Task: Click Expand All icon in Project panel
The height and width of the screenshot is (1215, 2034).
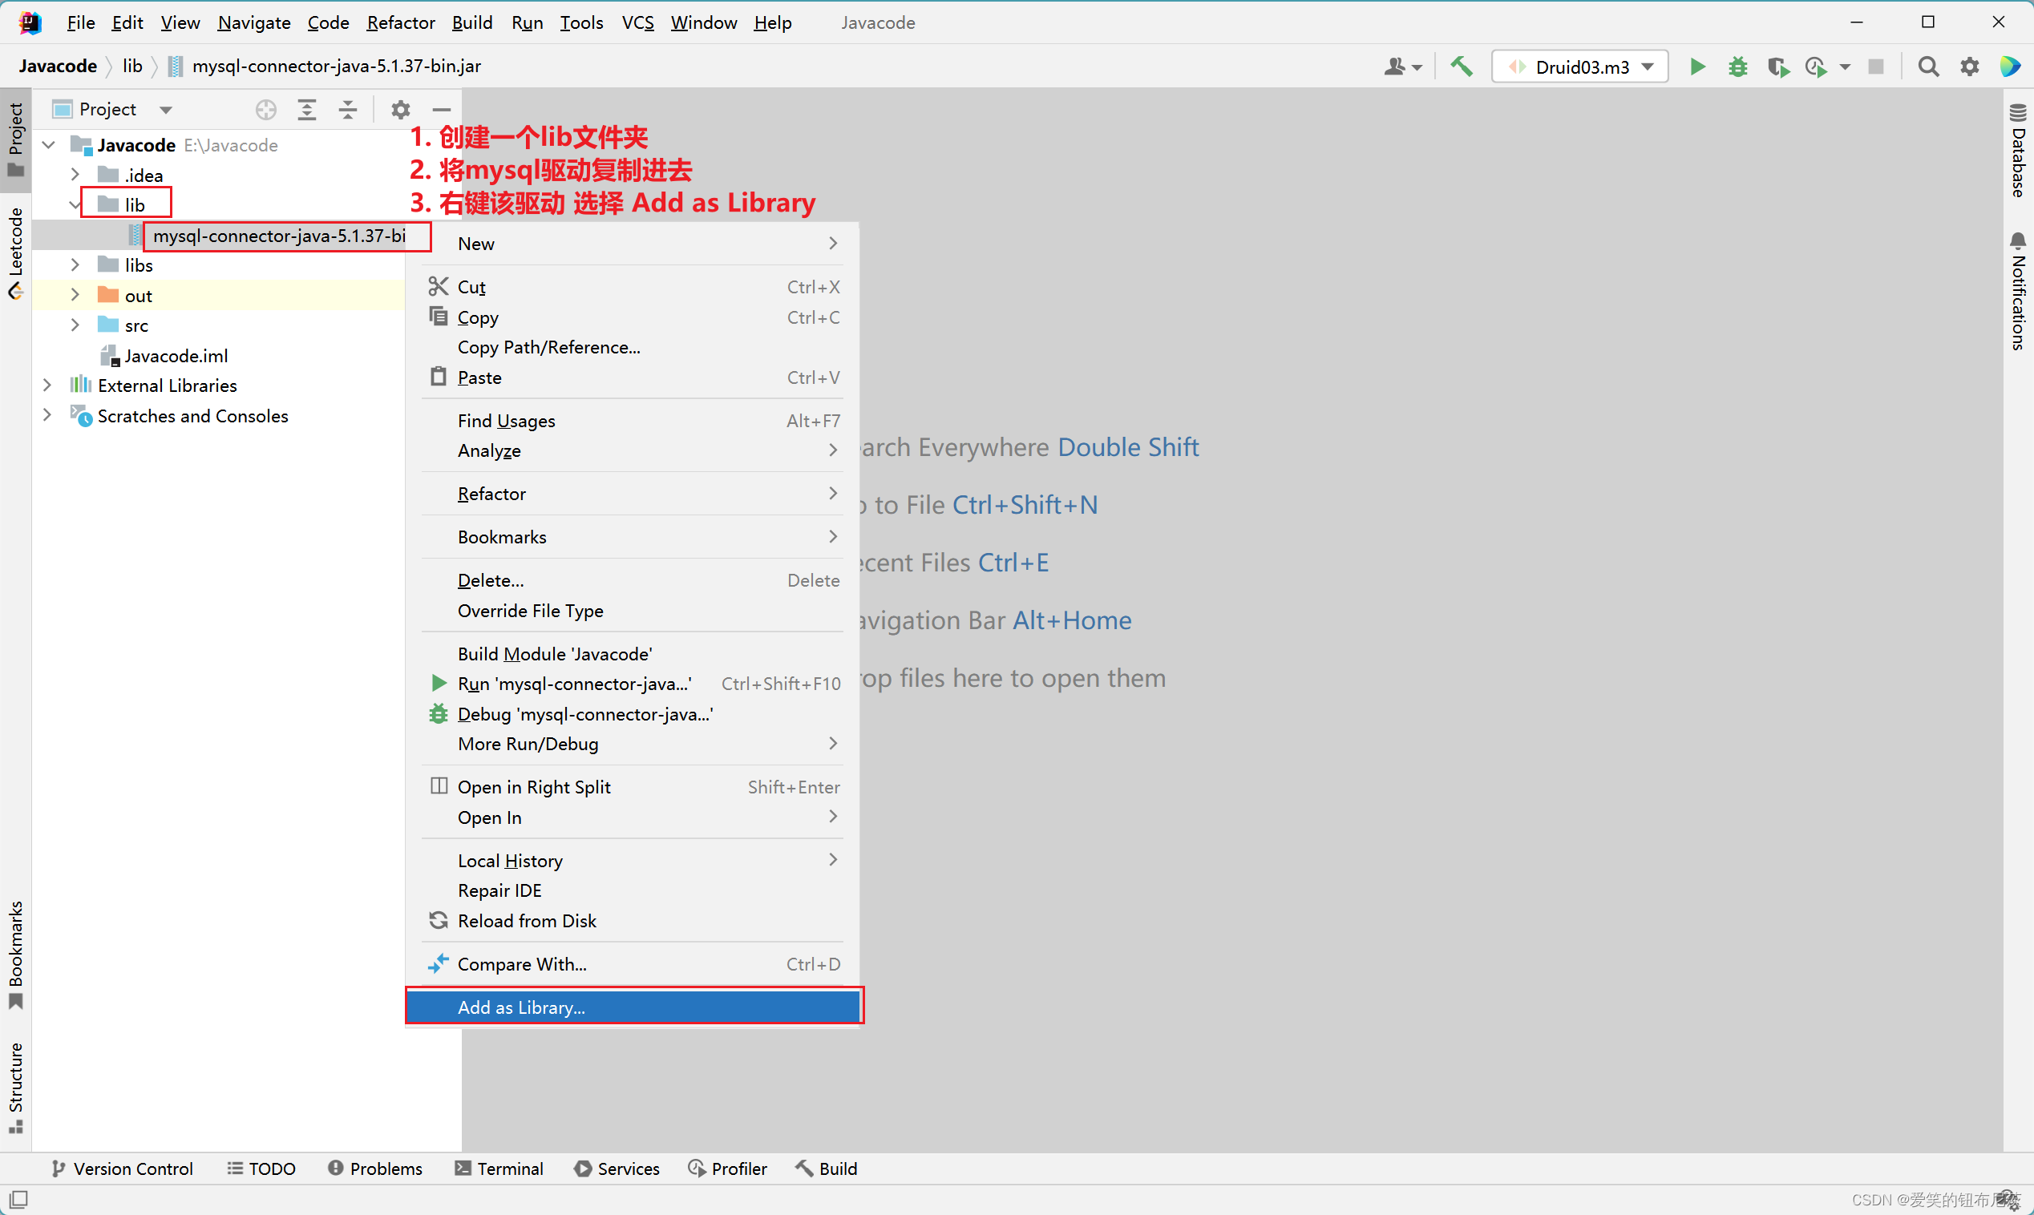Action: [x=307, y=109]
